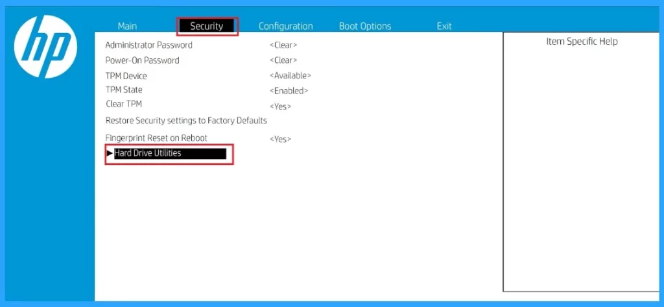Select Restore Security settings to Factory Defaults

click(186, 121)
